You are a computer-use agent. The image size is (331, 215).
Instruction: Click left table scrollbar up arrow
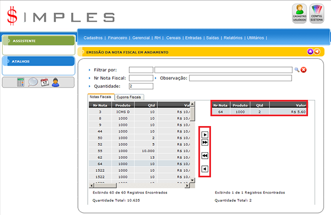(192, 104)
